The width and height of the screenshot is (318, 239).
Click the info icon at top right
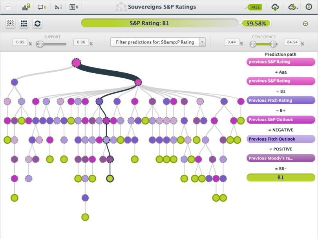coord(310,7)
